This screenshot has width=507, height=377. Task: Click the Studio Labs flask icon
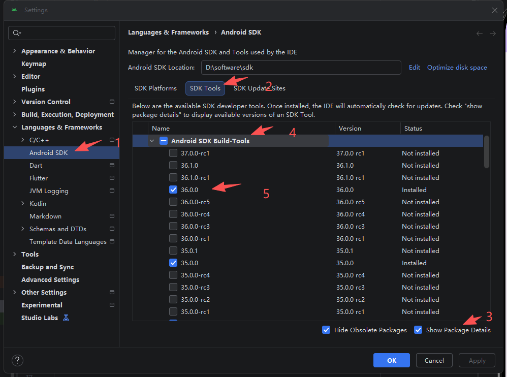pos(66,318)
